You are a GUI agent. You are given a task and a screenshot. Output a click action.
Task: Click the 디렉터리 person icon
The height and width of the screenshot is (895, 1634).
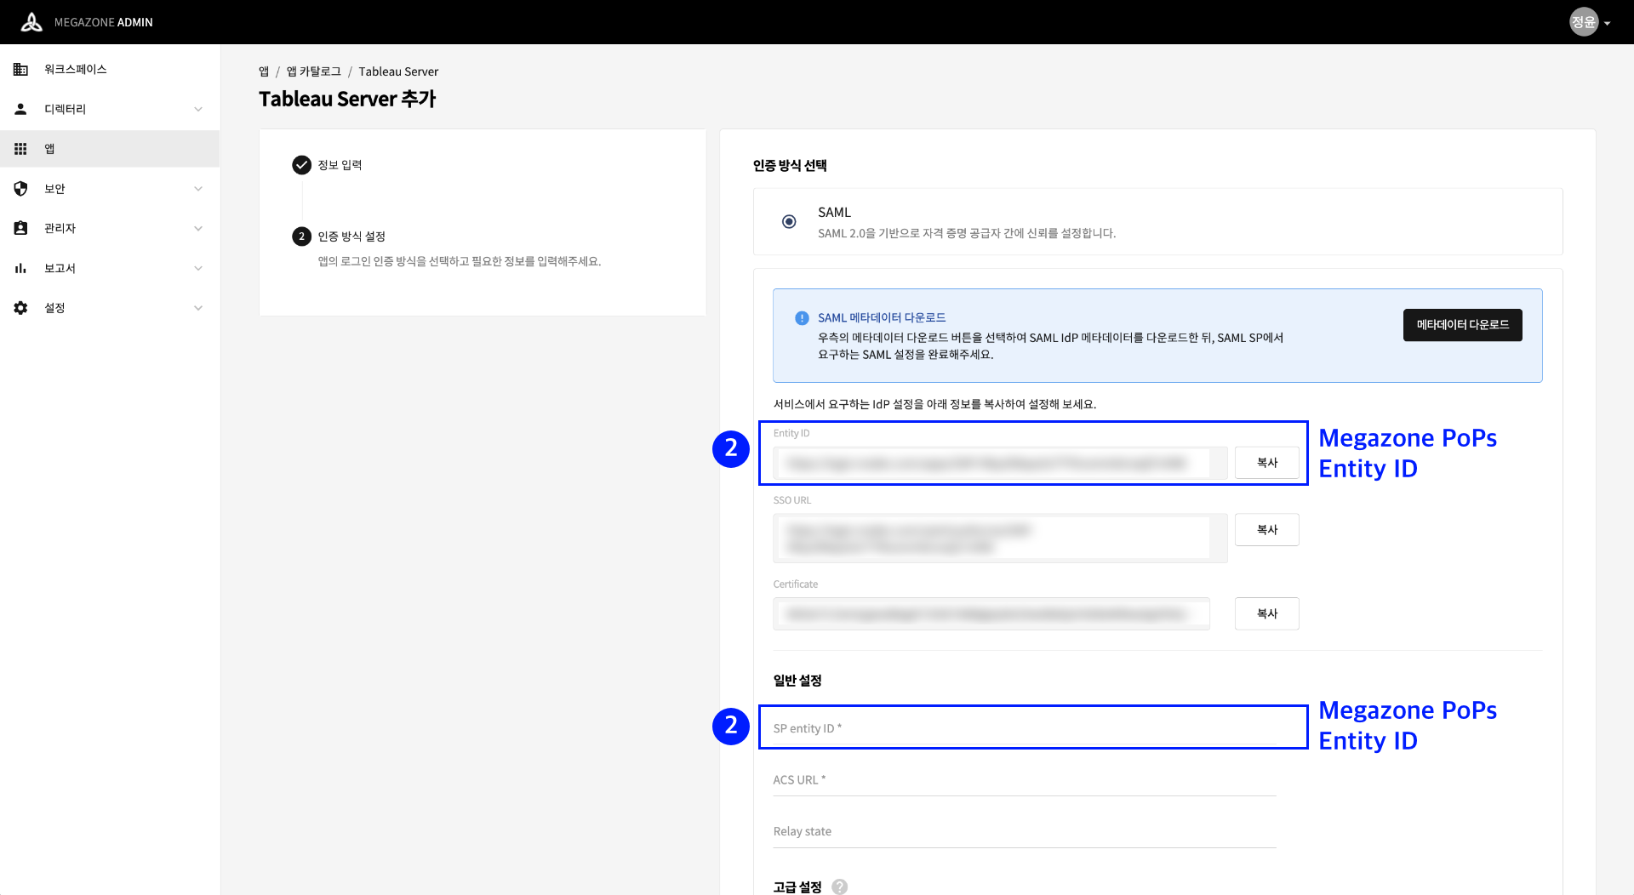pos(20,109)
